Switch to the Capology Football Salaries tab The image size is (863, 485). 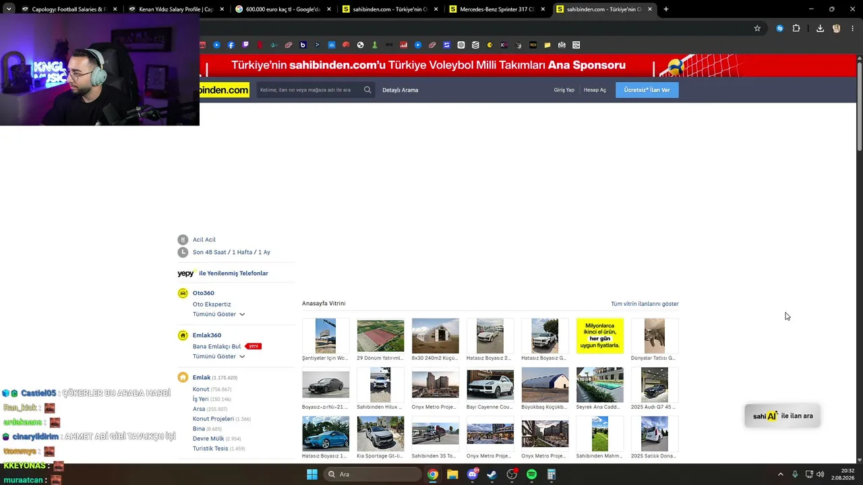point(69,9)
